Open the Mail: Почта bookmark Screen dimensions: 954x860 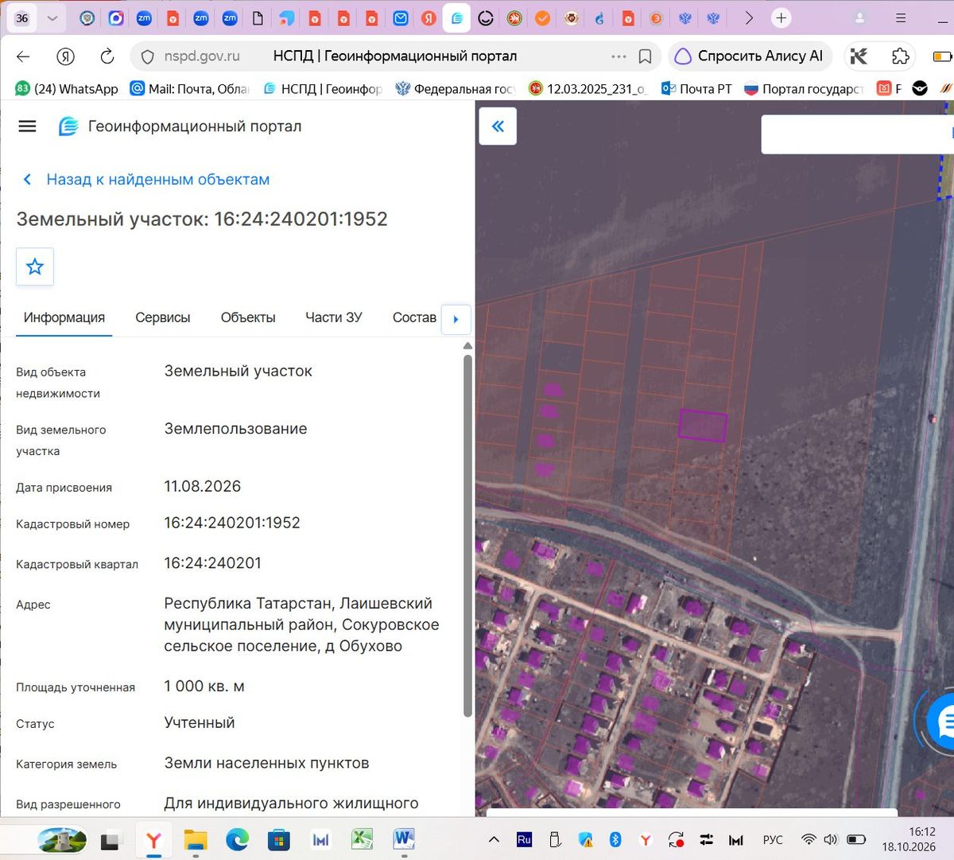click(x=190, y=88)
